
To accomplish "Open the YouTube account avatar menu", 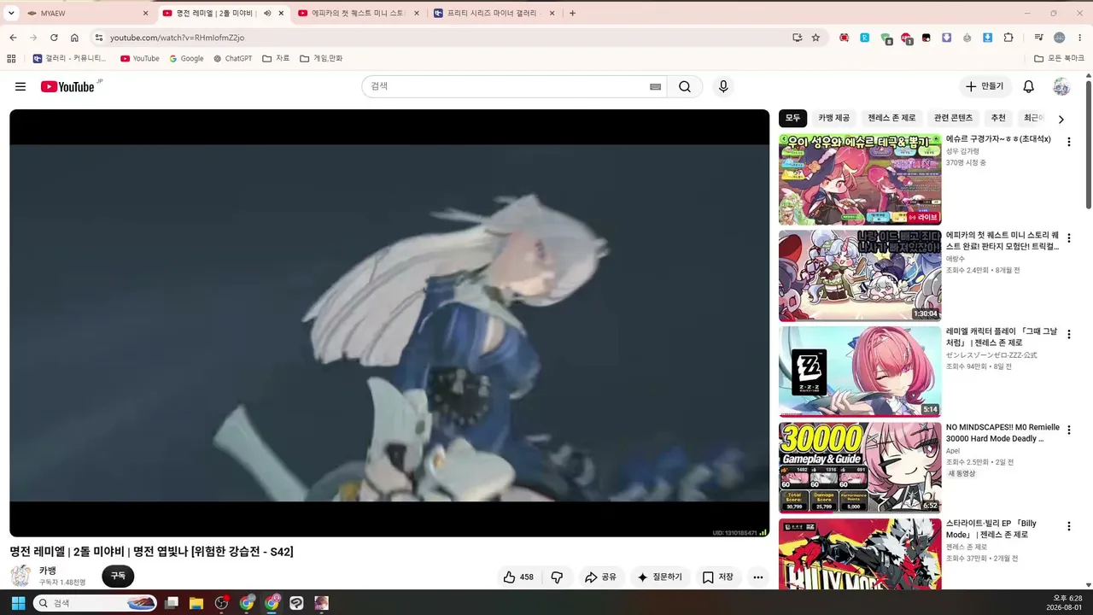I will [x=1061, y=86].
